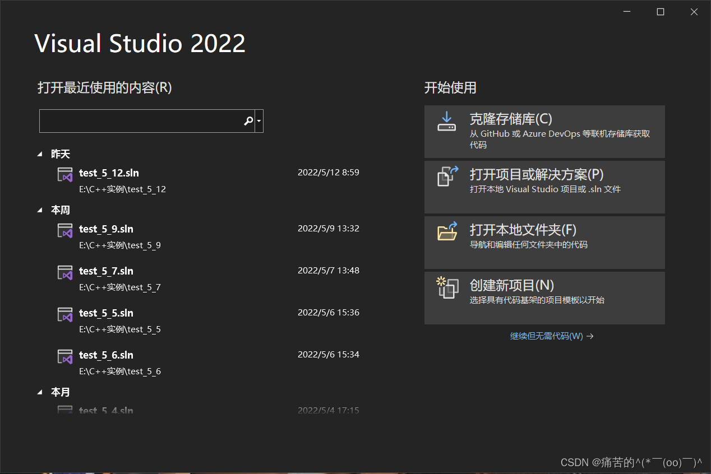
Task: Click the search magnifier icon
Action: 248,120
